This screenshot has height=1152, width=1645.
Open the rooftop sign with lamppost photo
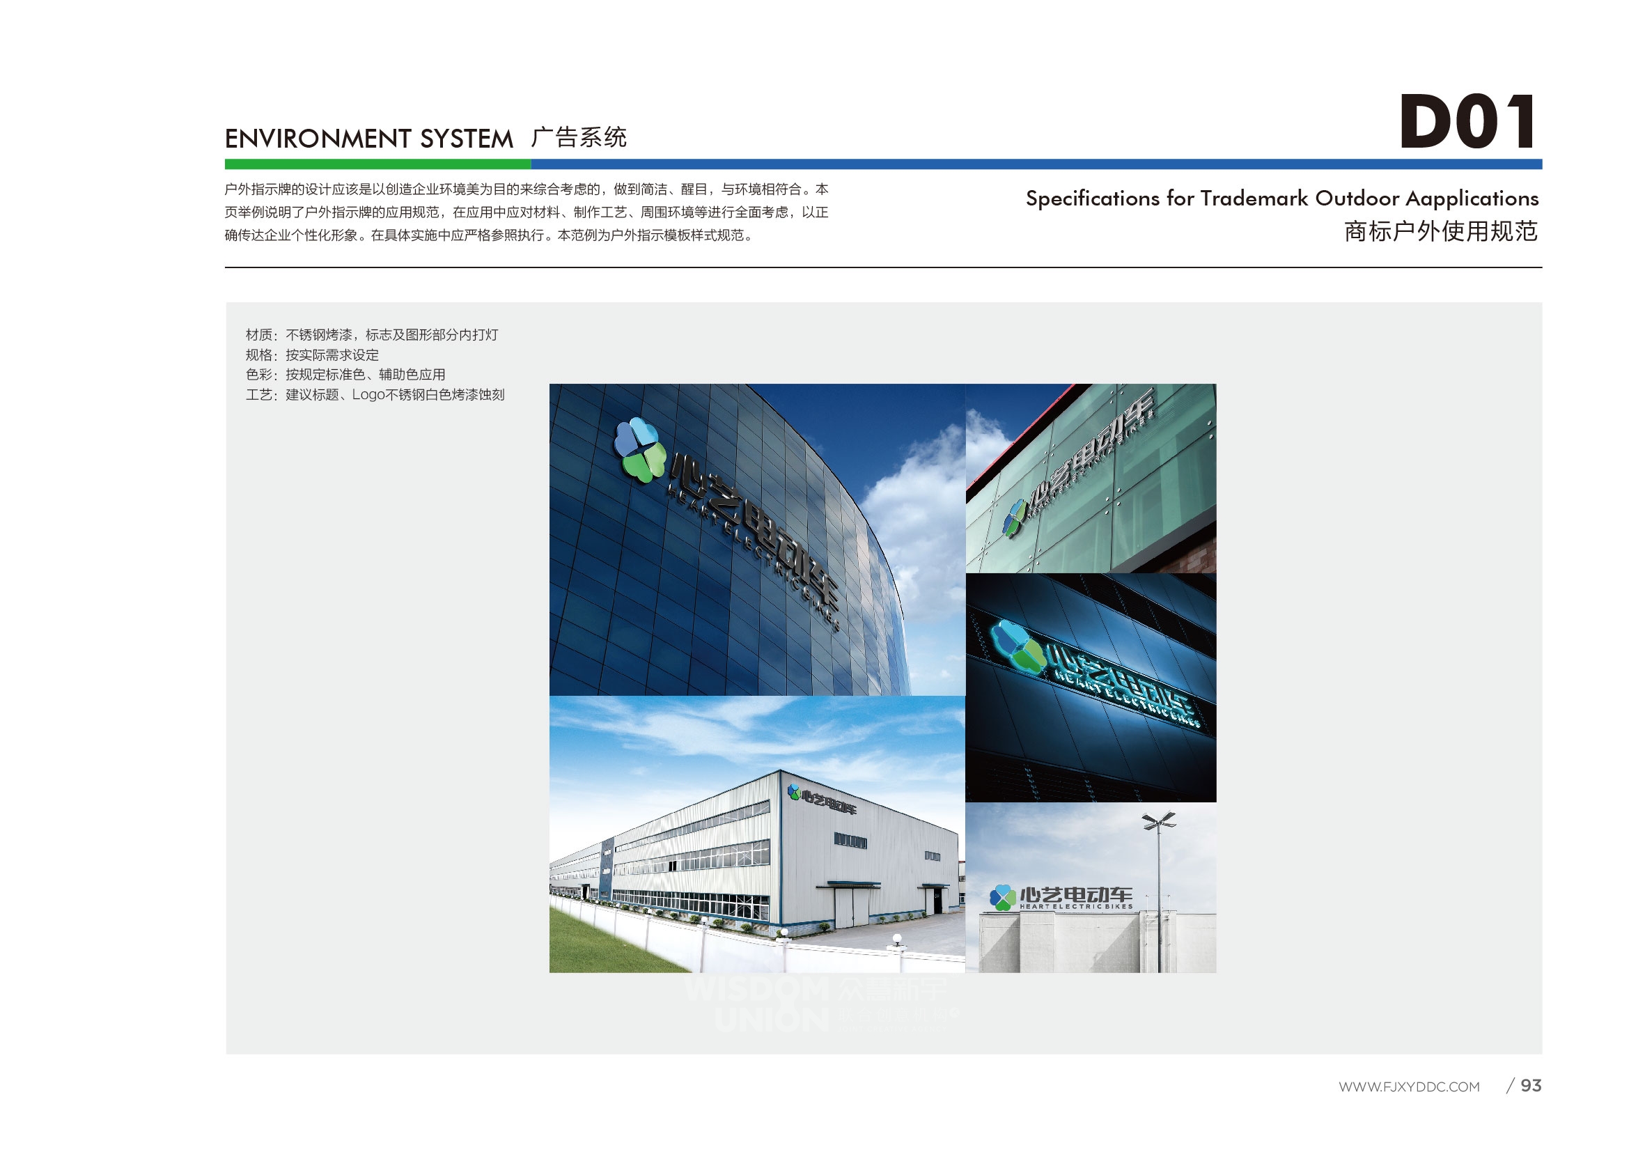click(1091, 887)
